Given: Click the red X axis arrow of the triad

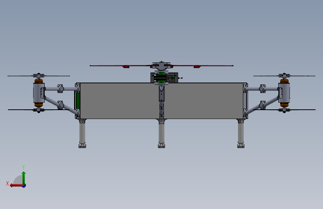Looking at the screenshot, I should tap(16, 186).
